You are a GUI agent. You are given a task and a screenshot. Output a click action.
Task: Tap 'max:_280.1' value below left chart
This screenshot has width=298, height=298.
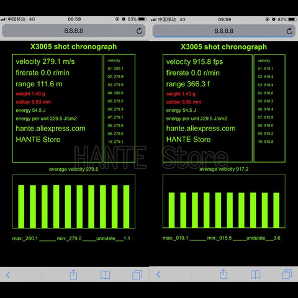point(25,238)
